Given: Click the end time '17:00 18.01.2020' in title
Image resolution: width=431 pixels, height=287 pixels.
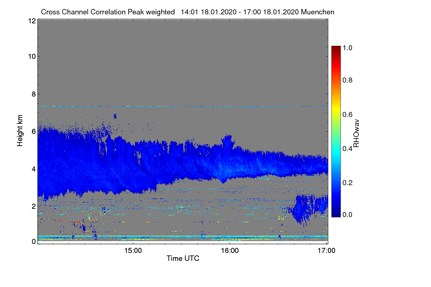Looking at the screenshot, I should click(x=272, y=12).
